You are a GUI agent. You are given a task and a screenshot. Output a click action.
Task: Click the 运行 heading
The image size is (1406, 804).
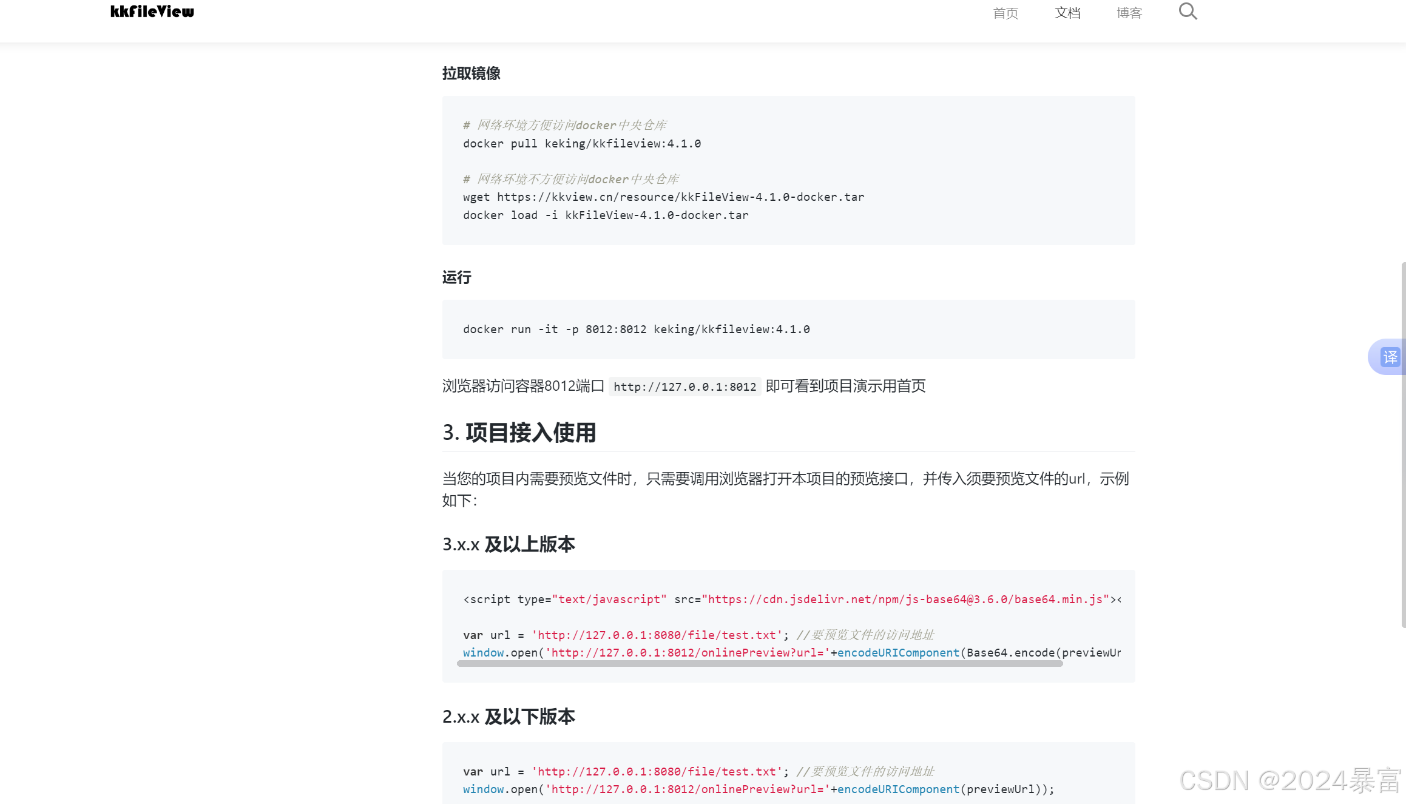456,277
